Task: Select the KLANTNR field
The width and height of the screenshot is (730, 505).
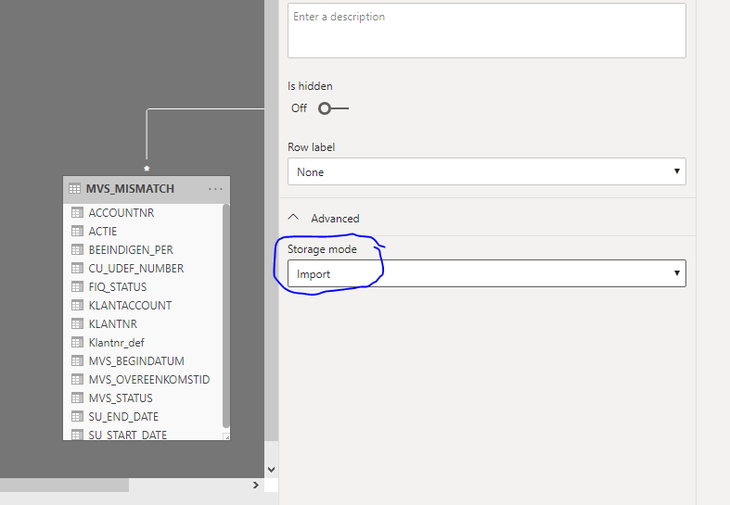Action: point(112,323)
